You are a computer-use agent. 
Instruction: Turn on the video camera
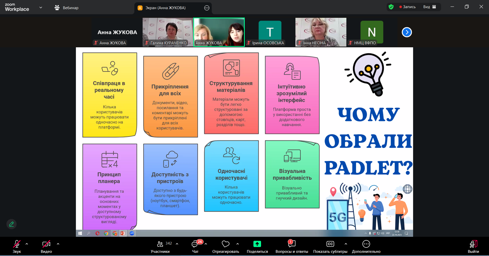(46, 244)
